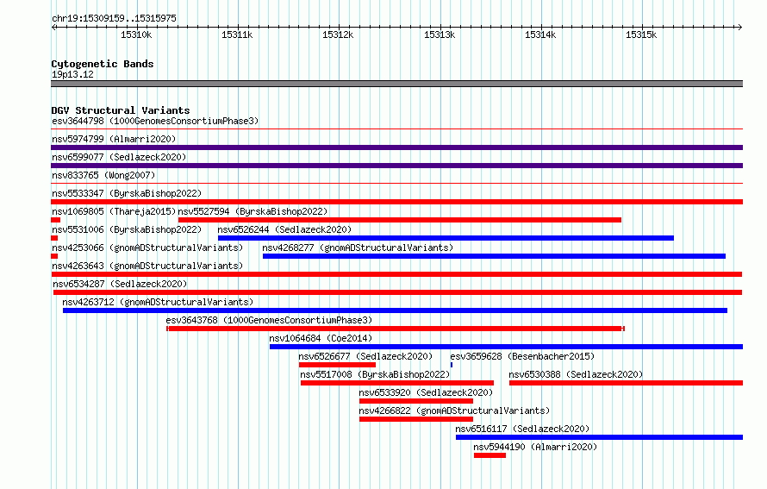Click the Cytogenetic Bands track title
The height and width of the screenshot is (489, 767).
pos(103,64)
